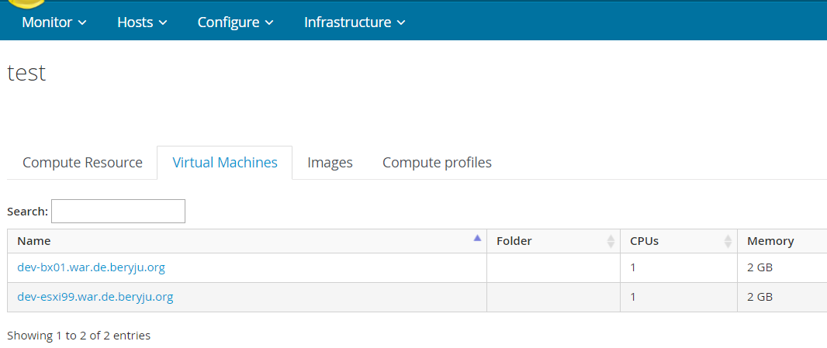This screenshot has height=348, width=827.
Task: Expand the Configure dropdown
Action: click(235, 22)
